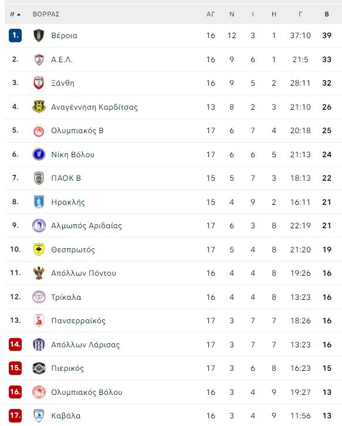Click the blue 1. promotion position badge

click(x=15, y=36)
